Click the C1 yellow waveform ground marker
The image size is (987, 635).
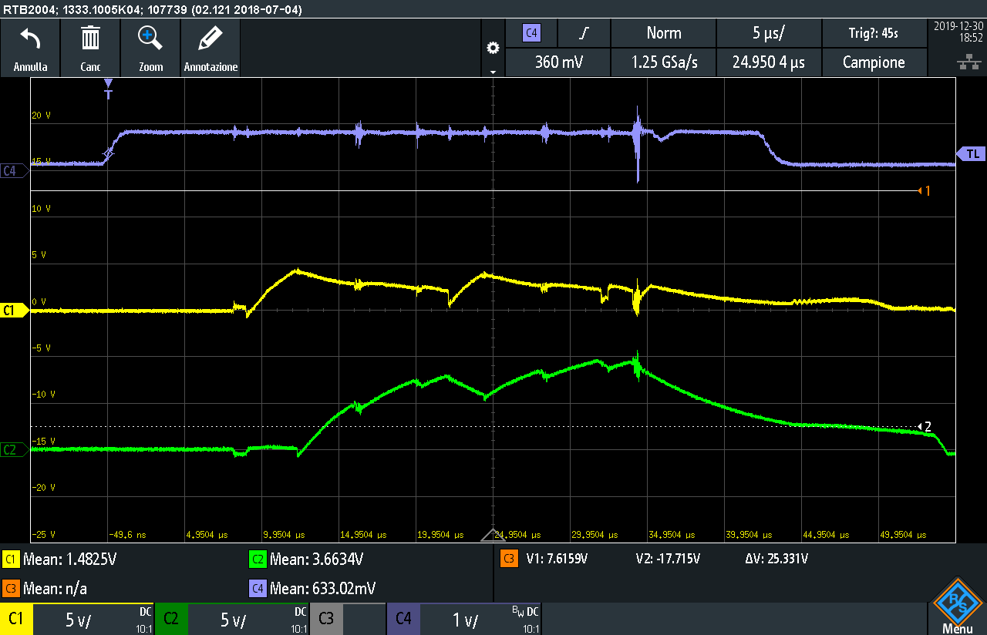(x=14, y=311)
